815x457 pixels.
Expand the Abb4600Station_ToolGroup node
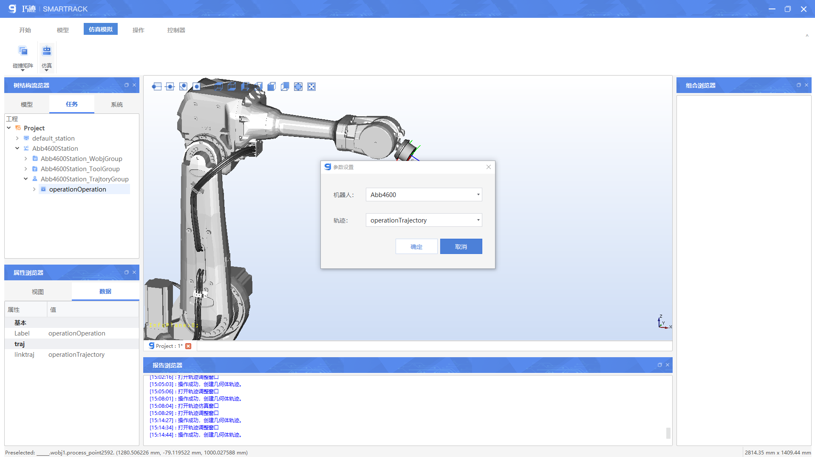click(x=26, y=169)
